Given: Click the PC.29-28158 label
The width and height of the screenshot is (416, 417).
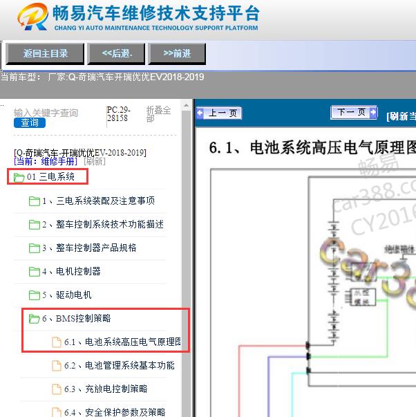Looking at the screenshot, I should coord(119,114).
